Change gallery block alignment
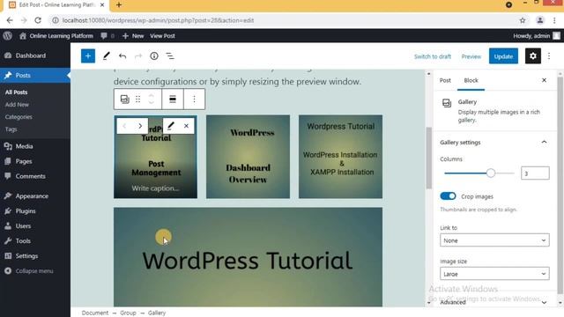 (x=173, y=100)
